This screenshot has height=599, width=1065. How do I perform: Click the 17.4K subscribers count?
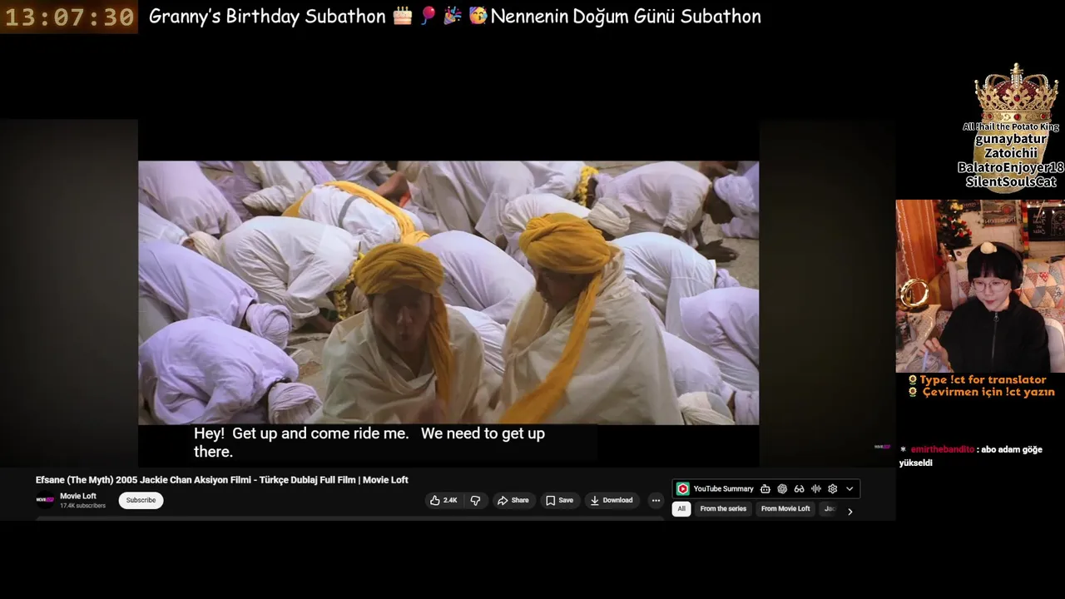(x=82, y=506)
